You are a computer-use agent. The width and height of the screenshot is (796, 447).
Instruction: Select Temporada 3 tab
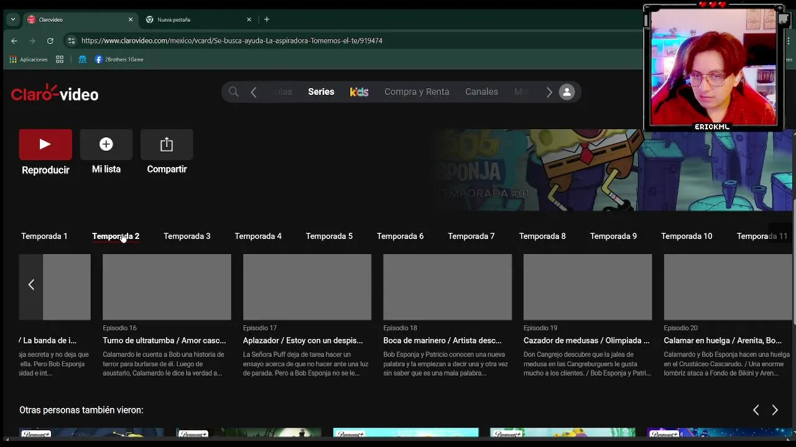tap(187, 236)
